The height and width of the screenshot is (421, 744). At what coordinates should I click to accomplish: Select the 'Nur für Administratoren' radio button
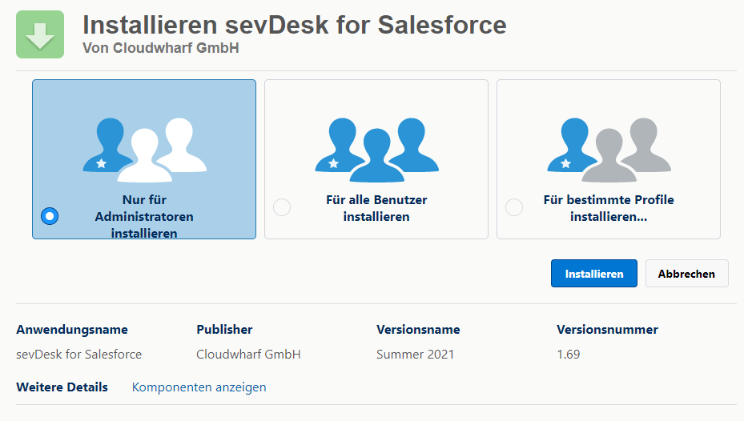(50, 216)
